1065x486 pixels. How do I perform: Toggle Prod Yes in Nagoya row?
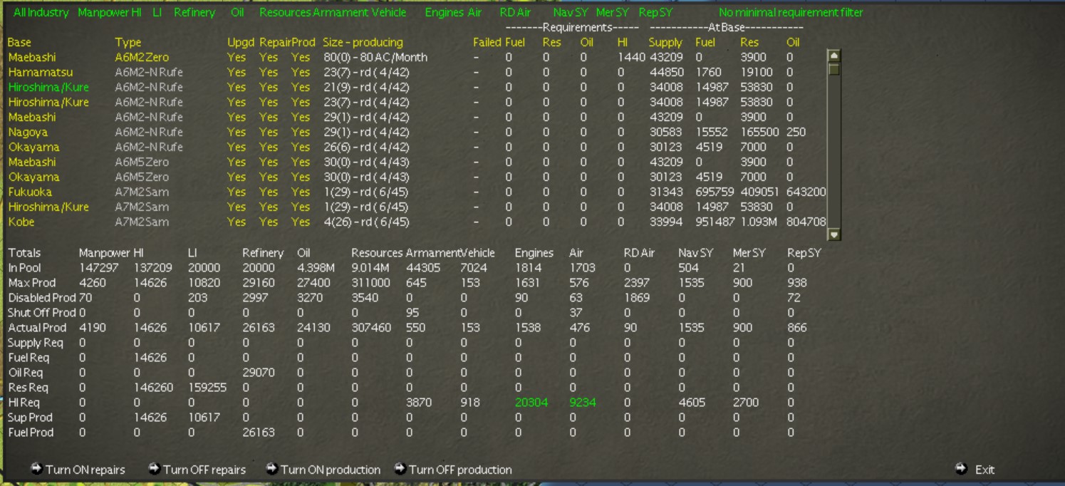pyautogui.click(x=301, y=132)
